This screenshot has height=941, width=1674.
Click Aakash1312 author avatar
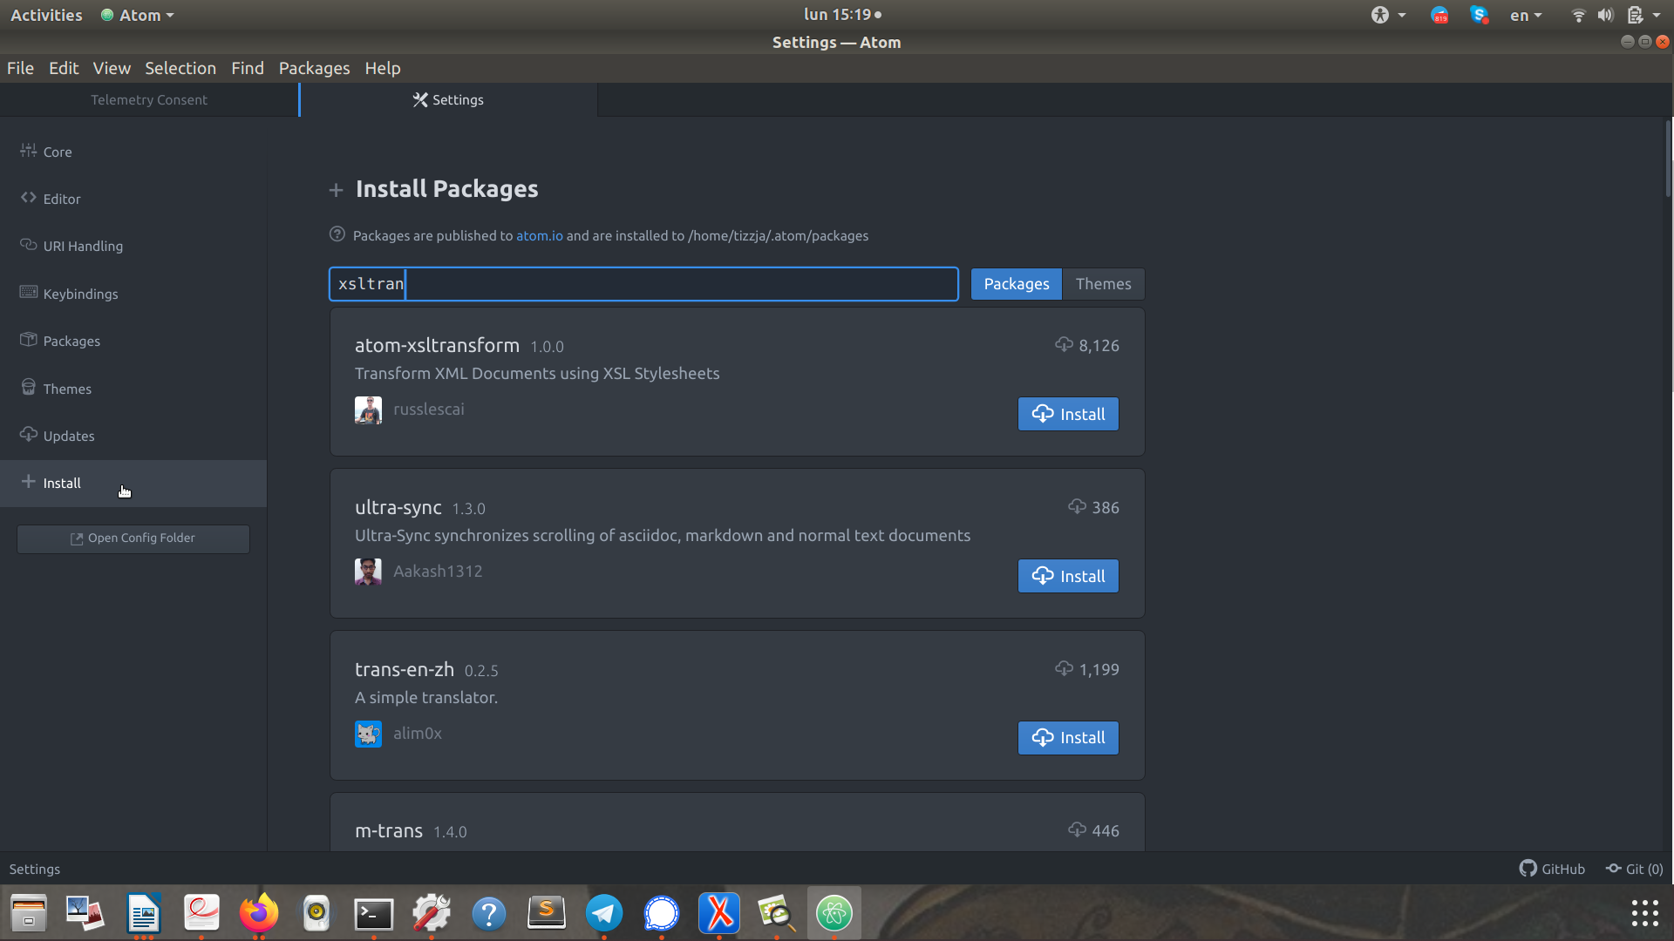pyautogui.click(x=368, y=572)
